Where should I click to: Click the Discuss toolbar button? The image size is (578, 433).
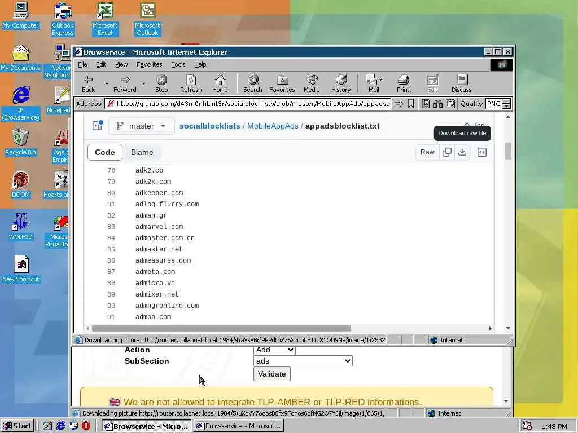pyautogui.click(x=462, y=83)
